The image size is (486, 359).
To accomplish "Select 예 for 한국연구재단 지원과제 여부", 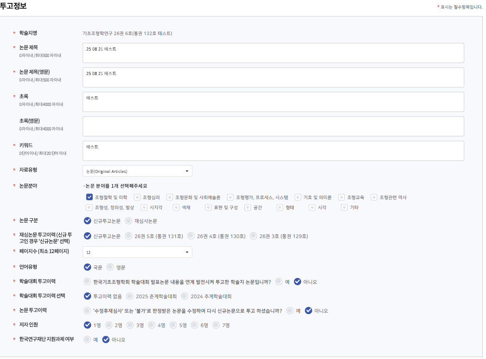I will tap(87, 340).
